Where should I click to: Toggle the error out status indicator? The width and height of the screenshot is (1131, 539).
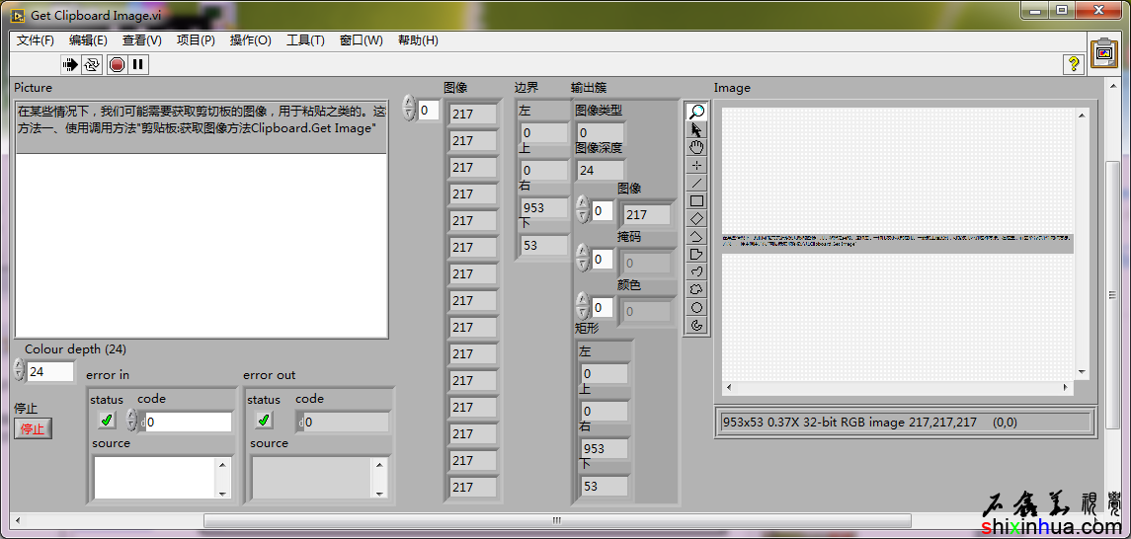coord(263,421)
